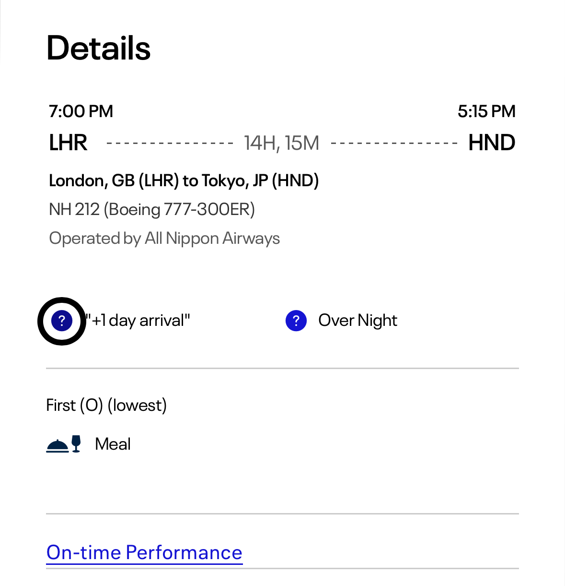Viewport: 565px width, 586px height.
Task: Click the NH 212 flight number line
Action: [152, 209]
